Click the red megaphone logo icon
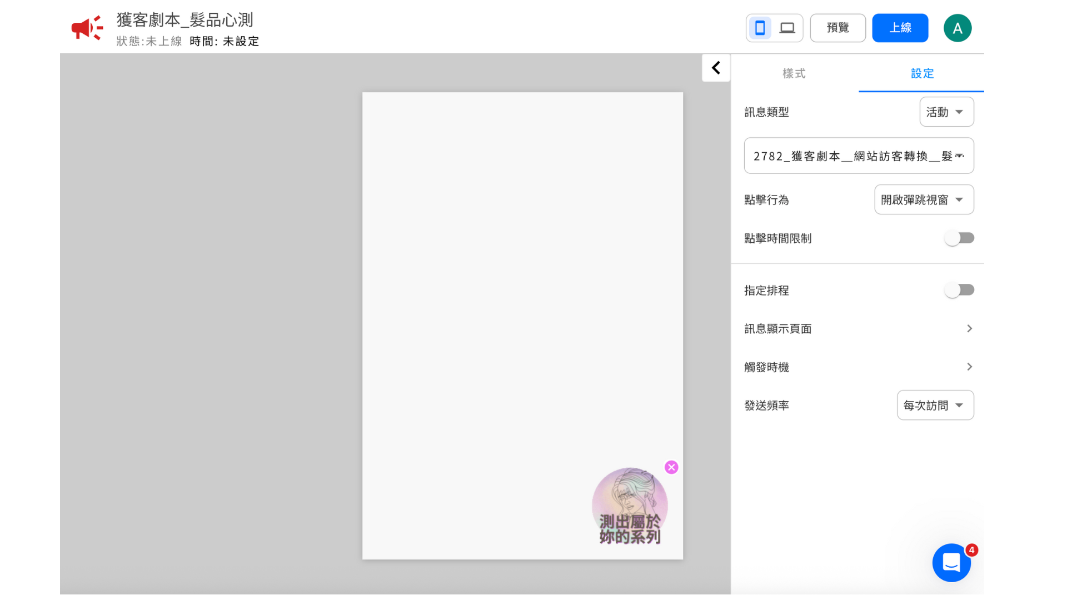The width and height of the screenshot is (1067, 600). [87, 28]
